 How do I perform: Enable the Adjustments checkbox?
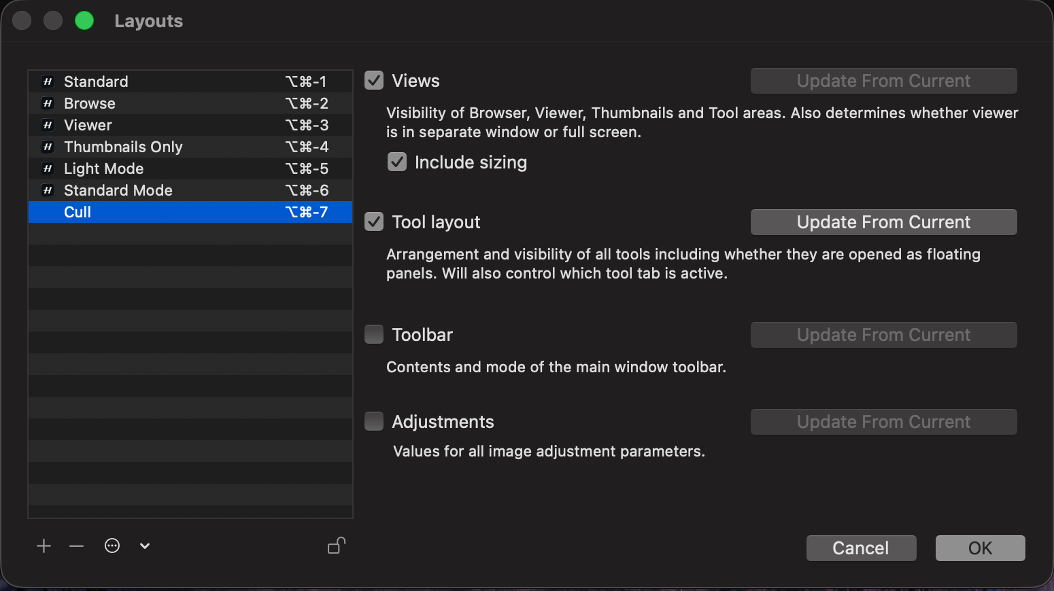pos(373,420)
